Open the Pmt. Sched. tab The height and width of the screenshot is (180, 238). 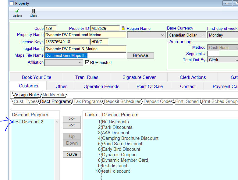coord(187,101)
